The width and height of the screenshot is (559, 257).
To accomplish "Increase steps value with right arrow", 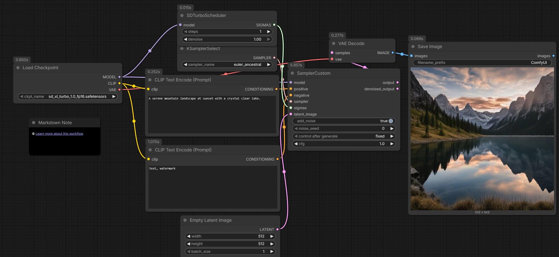I will point(269,32).
